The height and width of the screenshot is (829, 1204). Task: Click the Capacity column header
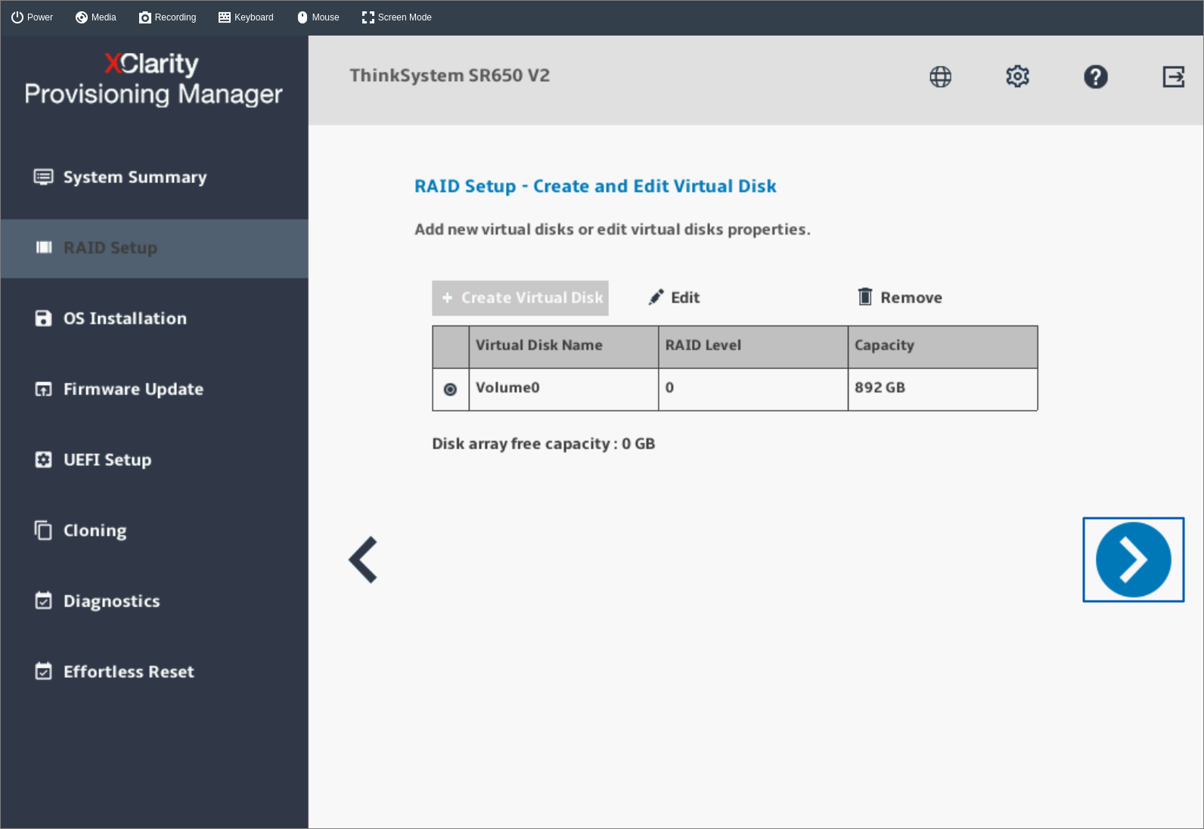[942, 347]
